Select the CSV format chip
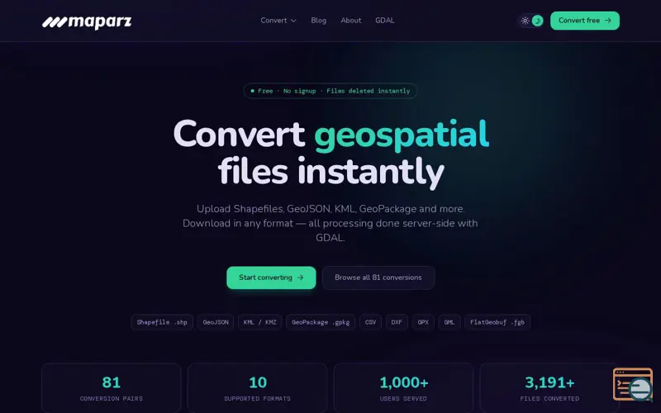The width and height of the screenshot is (661, 413). pos(370,322)
